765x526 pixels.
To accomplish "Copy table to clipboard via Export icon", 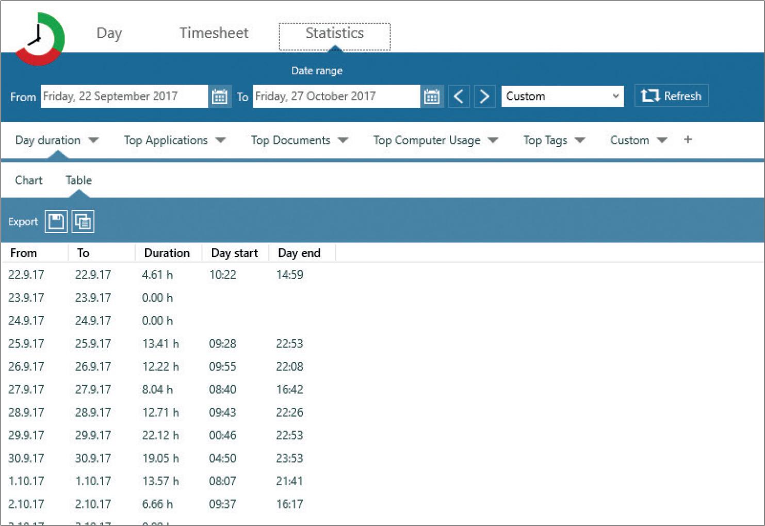I will 83,222.
